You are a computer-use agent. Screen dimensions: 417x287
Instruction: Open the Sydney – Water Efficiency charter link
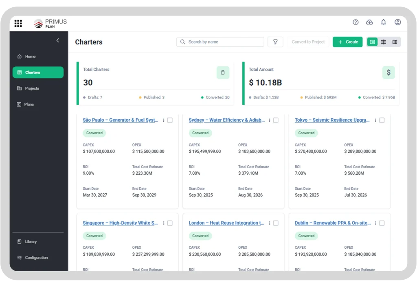tap(226, 120)
